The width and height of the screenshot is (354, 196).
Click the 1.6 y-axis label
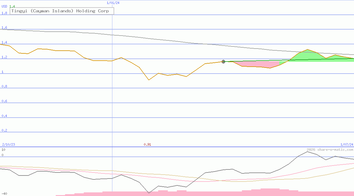[4, 27]
